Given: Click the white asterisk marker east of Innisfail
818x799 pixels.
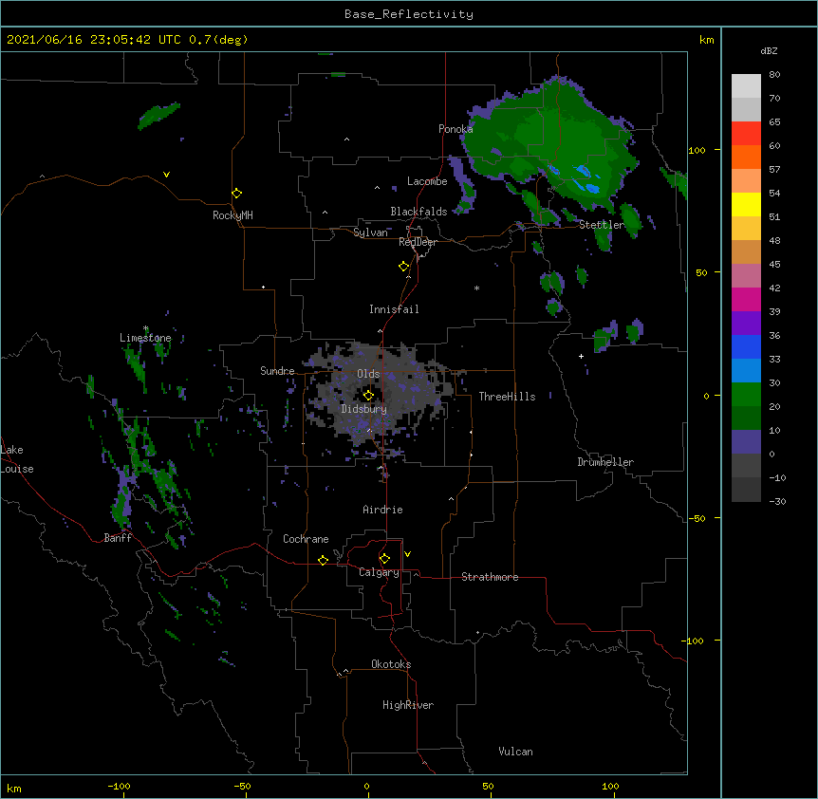Looking at the screenshot, I should 476,288.
